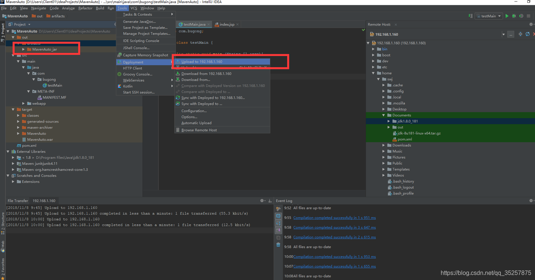Expand the webapp folder
This screenshot has height=280, width=535.
point(23,104)
